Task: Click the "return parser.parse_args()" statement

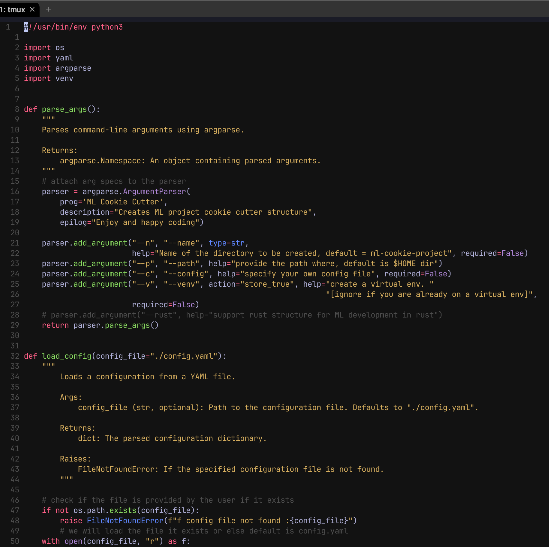Action: pyautogui.click(x=100, y=325)
